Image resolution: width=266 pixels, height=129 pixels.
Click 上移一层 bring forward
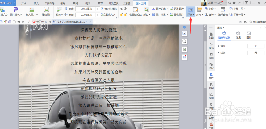click(x=238, y=9)
